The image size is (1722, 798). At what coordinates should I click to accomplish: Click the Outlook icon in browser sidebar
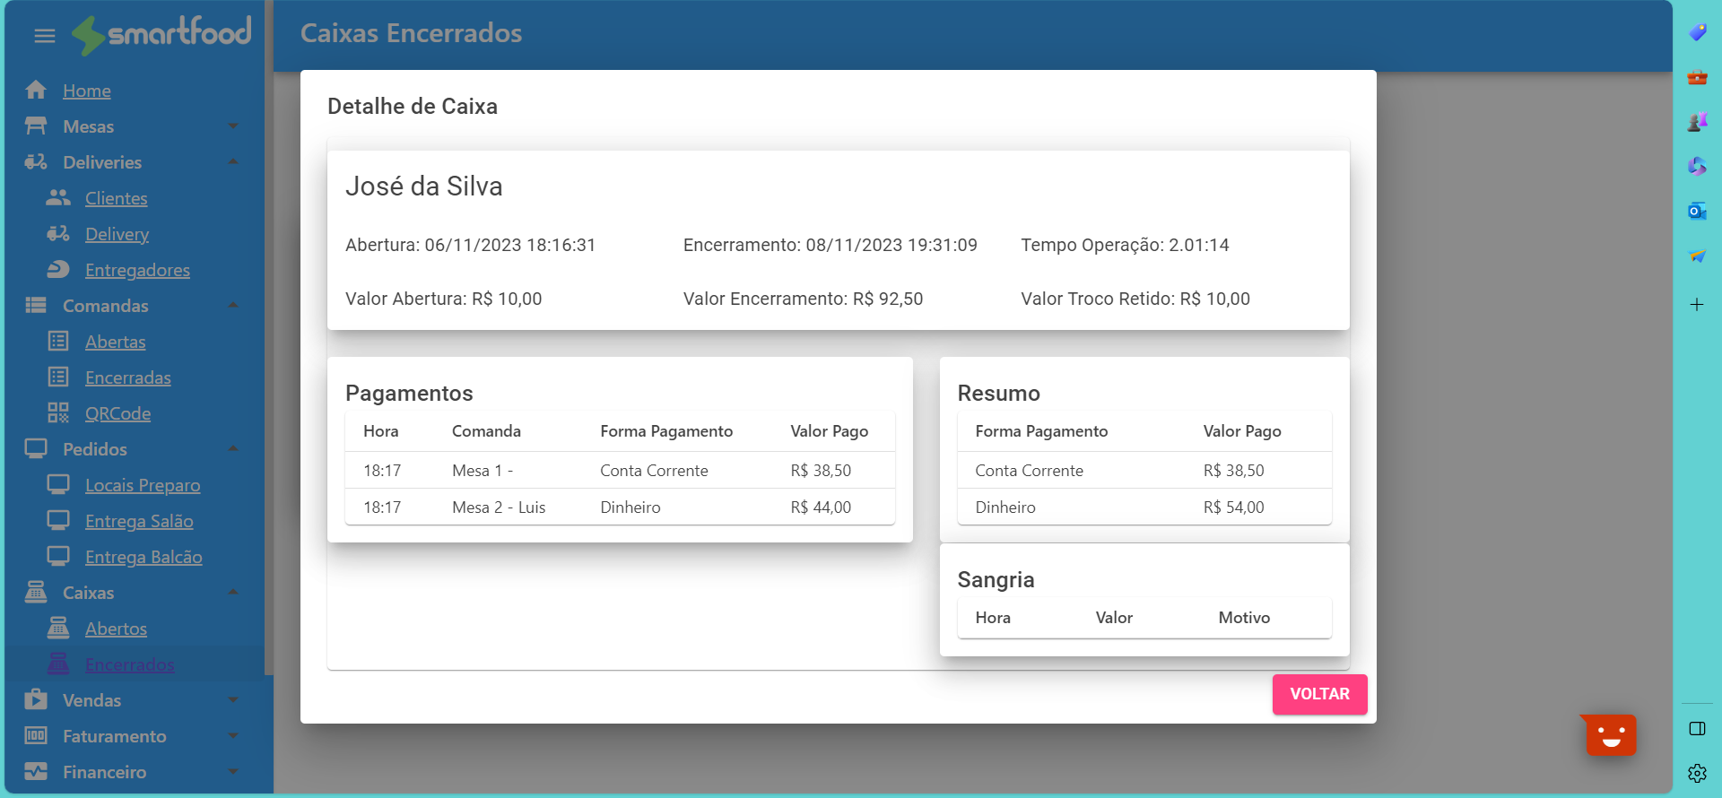point(1697,212)
